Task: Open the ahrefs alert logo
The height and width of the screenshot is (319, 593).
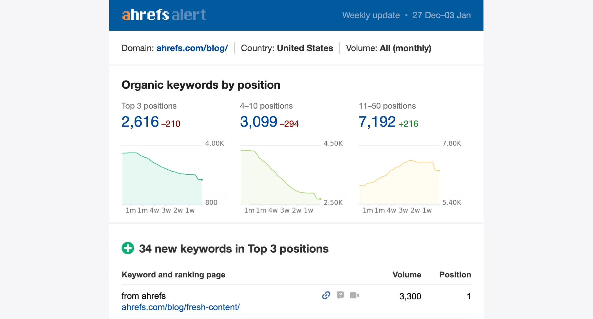Action: click(164, 15)
